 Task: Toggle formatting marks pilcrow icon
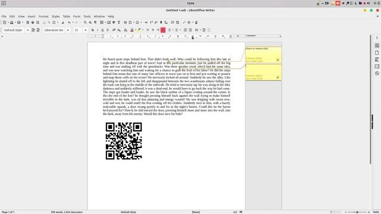coord(95,23)
